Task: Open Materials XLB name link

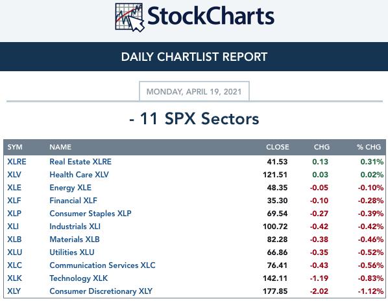Action: pyautogui.click(x=75, y=240)
